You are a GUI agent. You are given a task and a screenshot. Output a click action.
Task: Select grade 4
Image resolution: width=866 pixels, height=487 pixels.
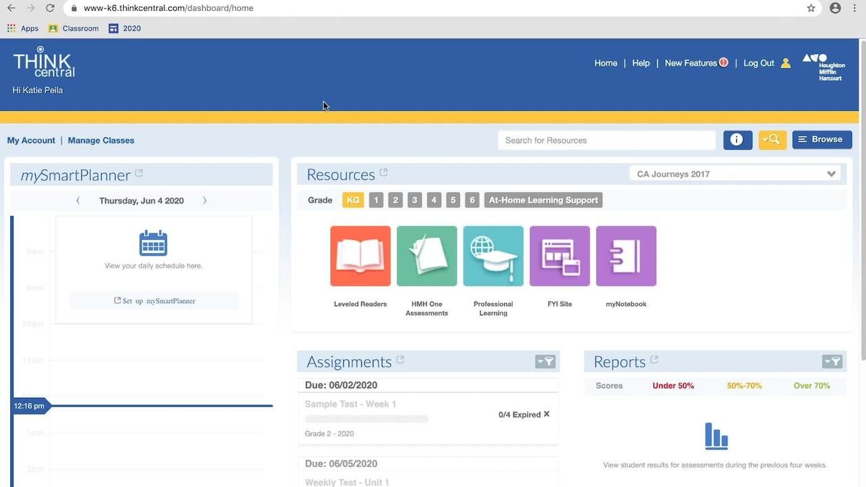coord(434,200)
